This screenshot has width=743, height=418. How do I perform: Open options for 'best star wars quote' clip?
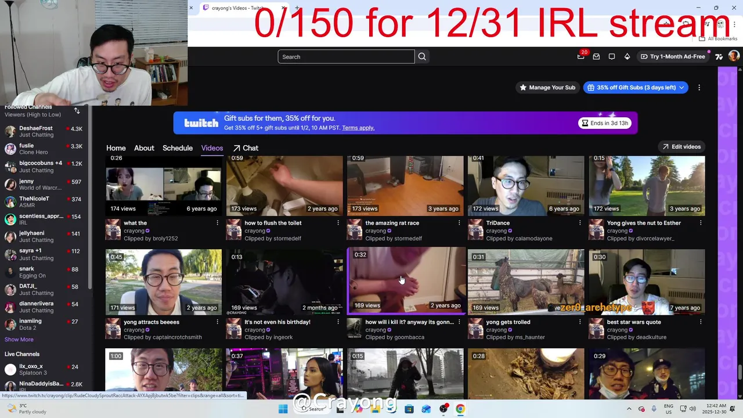point(701,322)
